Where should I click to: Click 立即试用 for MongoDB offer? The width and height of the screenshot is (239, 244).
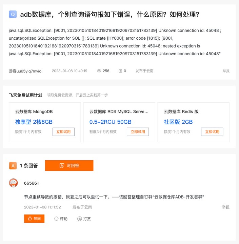point(63,132)
